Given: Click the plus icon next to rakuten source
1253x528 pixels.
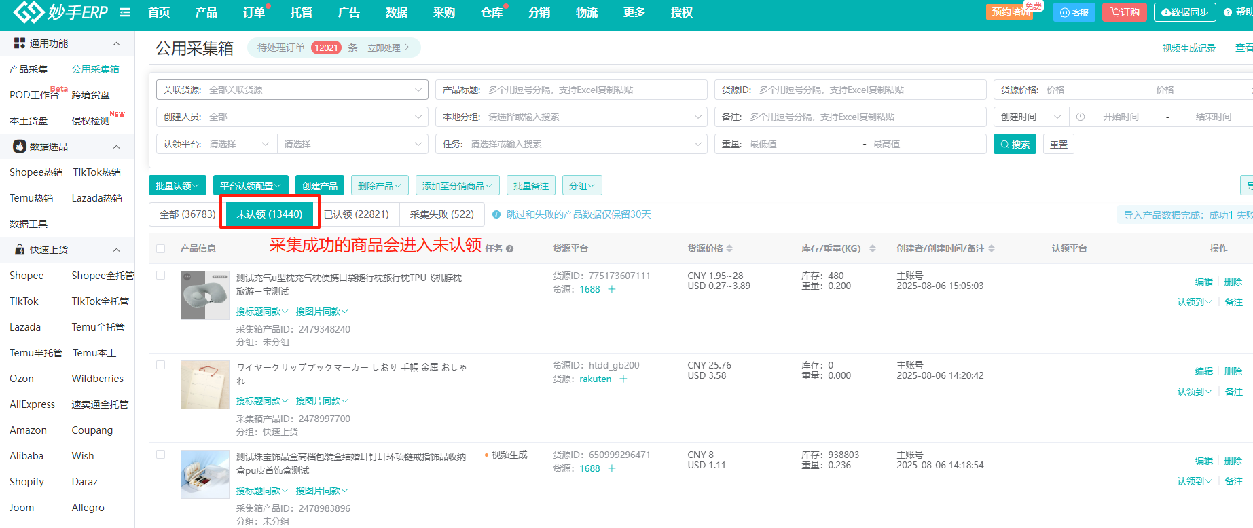Looking at the screenshot, I should 623,379.
